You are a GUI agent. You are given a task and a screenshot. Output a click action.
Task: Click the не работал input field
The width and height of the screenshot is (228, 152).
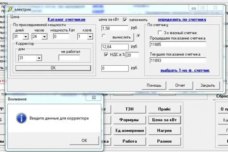(x=69, y=58)
